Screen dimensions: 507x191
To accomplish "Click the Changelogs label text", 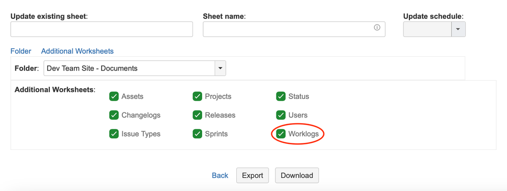I will (141, 115).
